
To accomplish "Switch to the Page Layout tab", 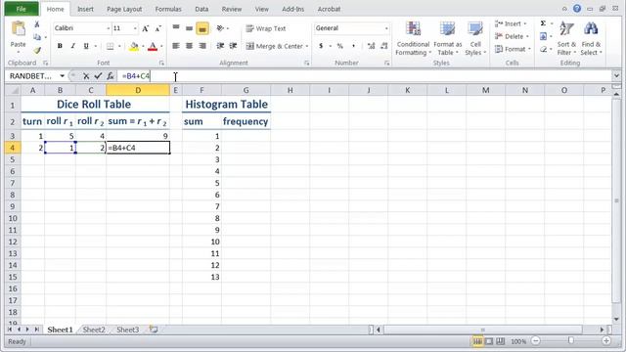I will click(x=124, y=9).
